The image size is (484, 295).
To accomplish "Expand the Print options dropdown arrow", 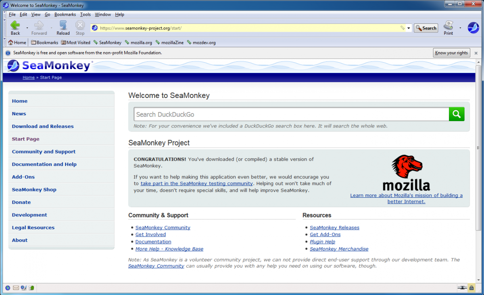I will pos(460,28).
